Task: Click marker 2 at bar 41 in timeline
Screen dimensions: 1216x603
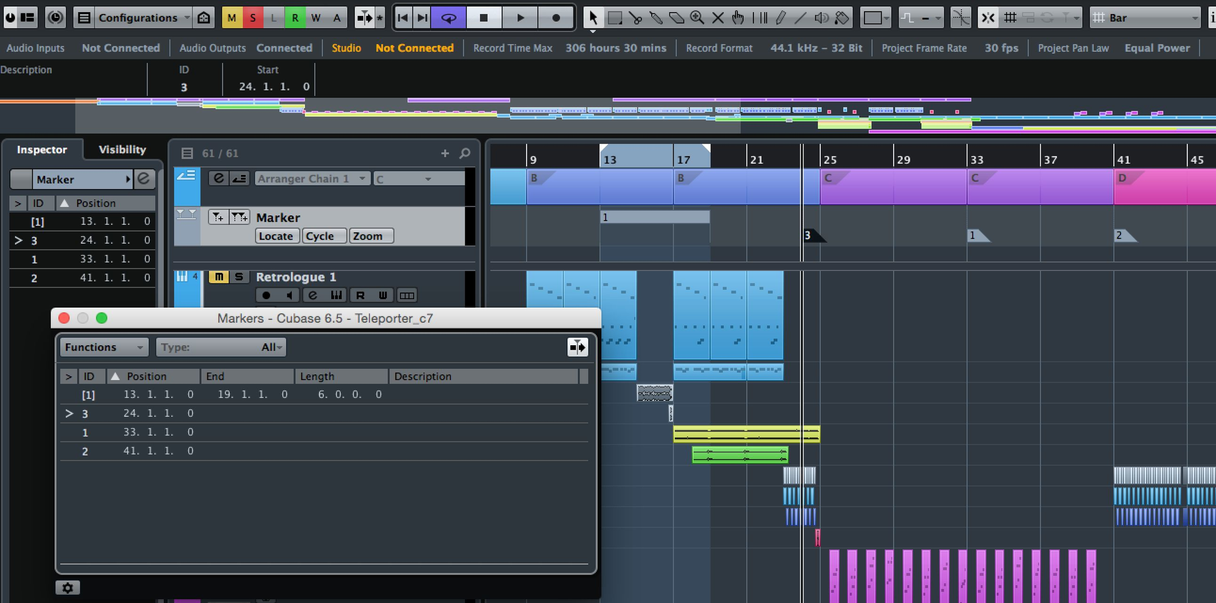Action: click(1123, 236)
